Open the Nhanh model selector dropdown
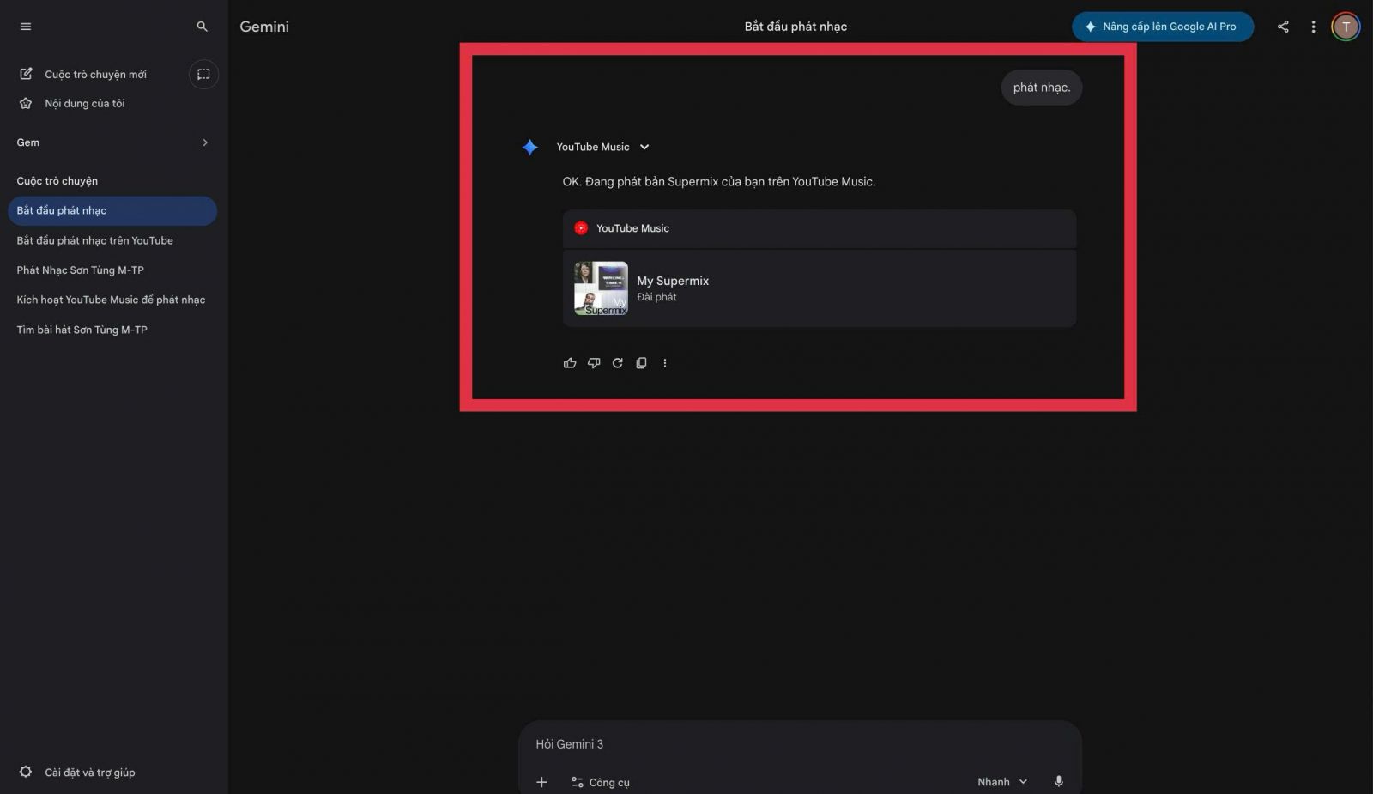This screenshot has width=1373, height=794. [1001, 782]
